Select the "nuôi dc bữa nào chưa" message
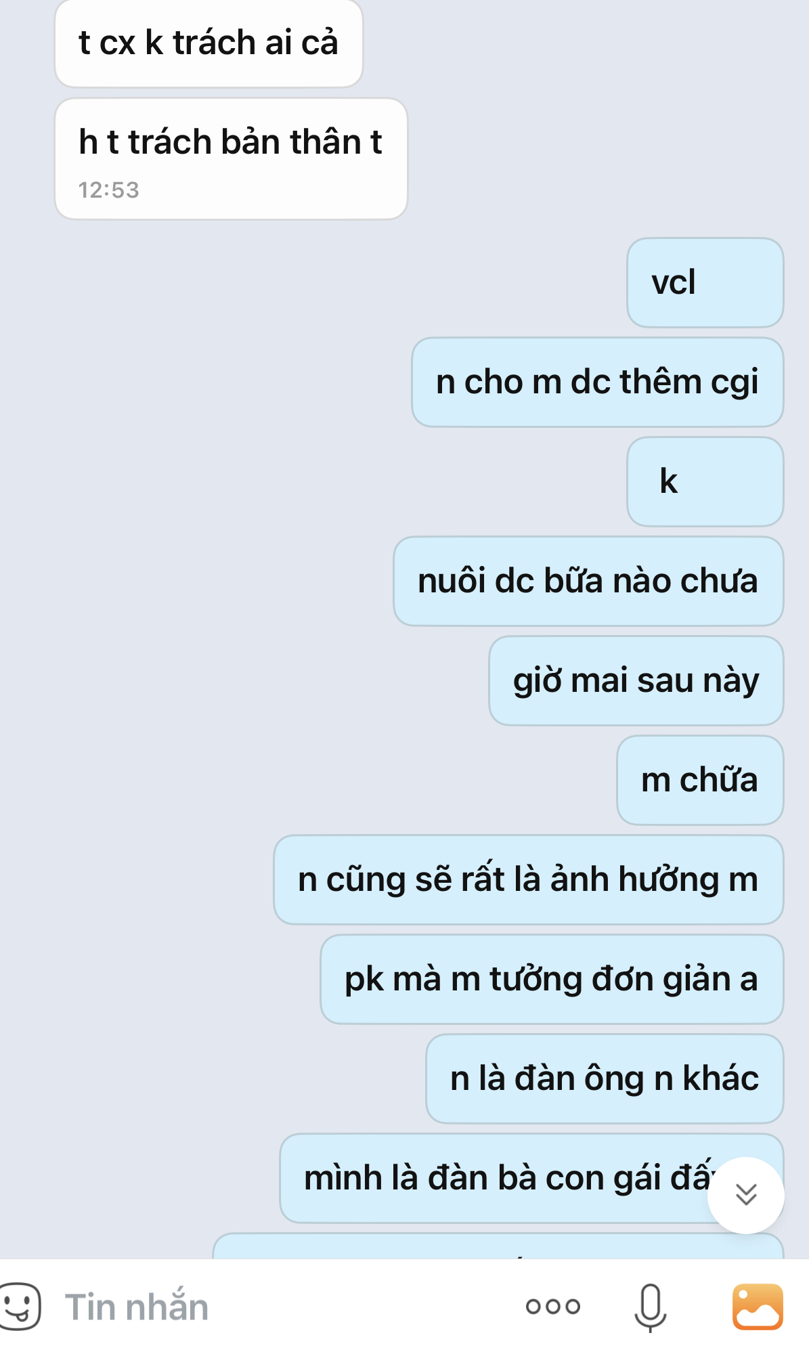809x1356 pixels. point(589,582)
